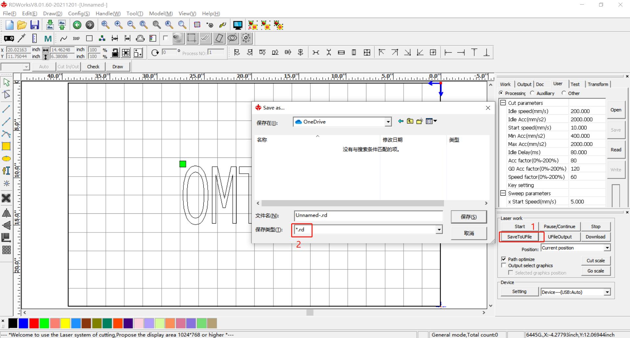The image size is (630, 338).
Task: Click the back arrow in Save as dialog
Action: [x=400, y=121]
